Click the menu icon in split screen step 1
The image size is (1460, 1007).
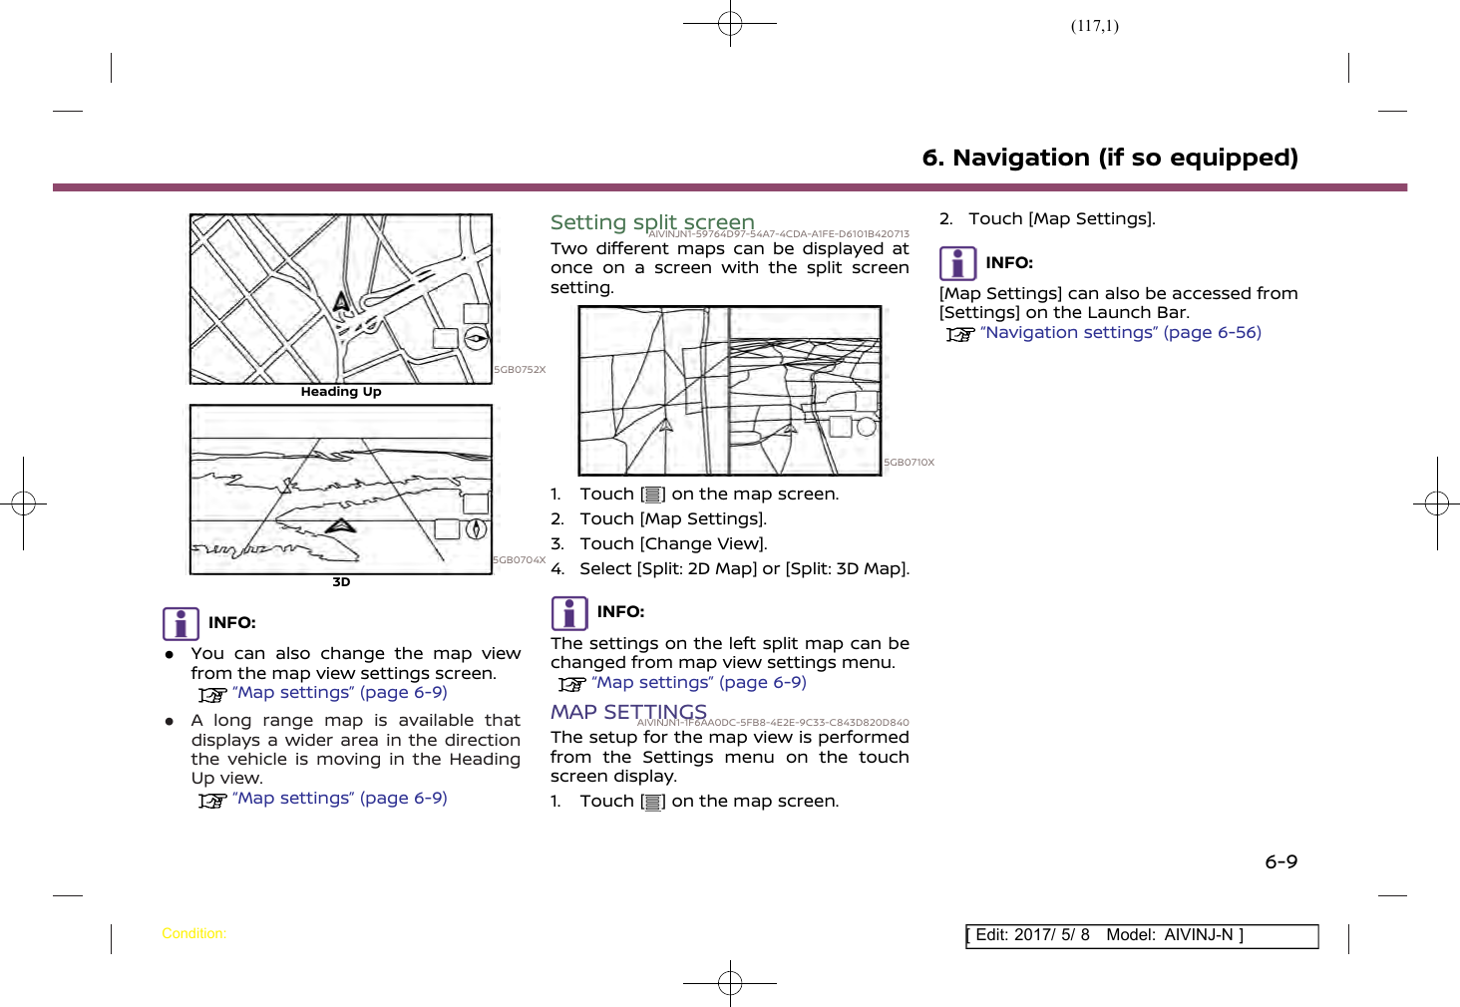[653, 495]
